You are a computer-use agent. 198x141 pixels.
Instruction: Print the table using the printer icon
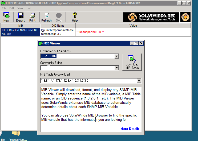pyautogui.click(x=33, y=17)
